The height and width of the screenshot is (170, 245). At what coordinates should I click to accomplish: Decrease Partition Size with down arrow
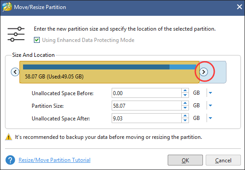185,108
